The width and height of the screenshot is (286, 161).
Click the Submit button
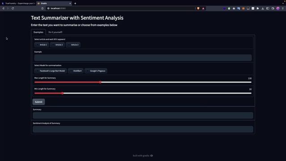[x=39, y=102]
